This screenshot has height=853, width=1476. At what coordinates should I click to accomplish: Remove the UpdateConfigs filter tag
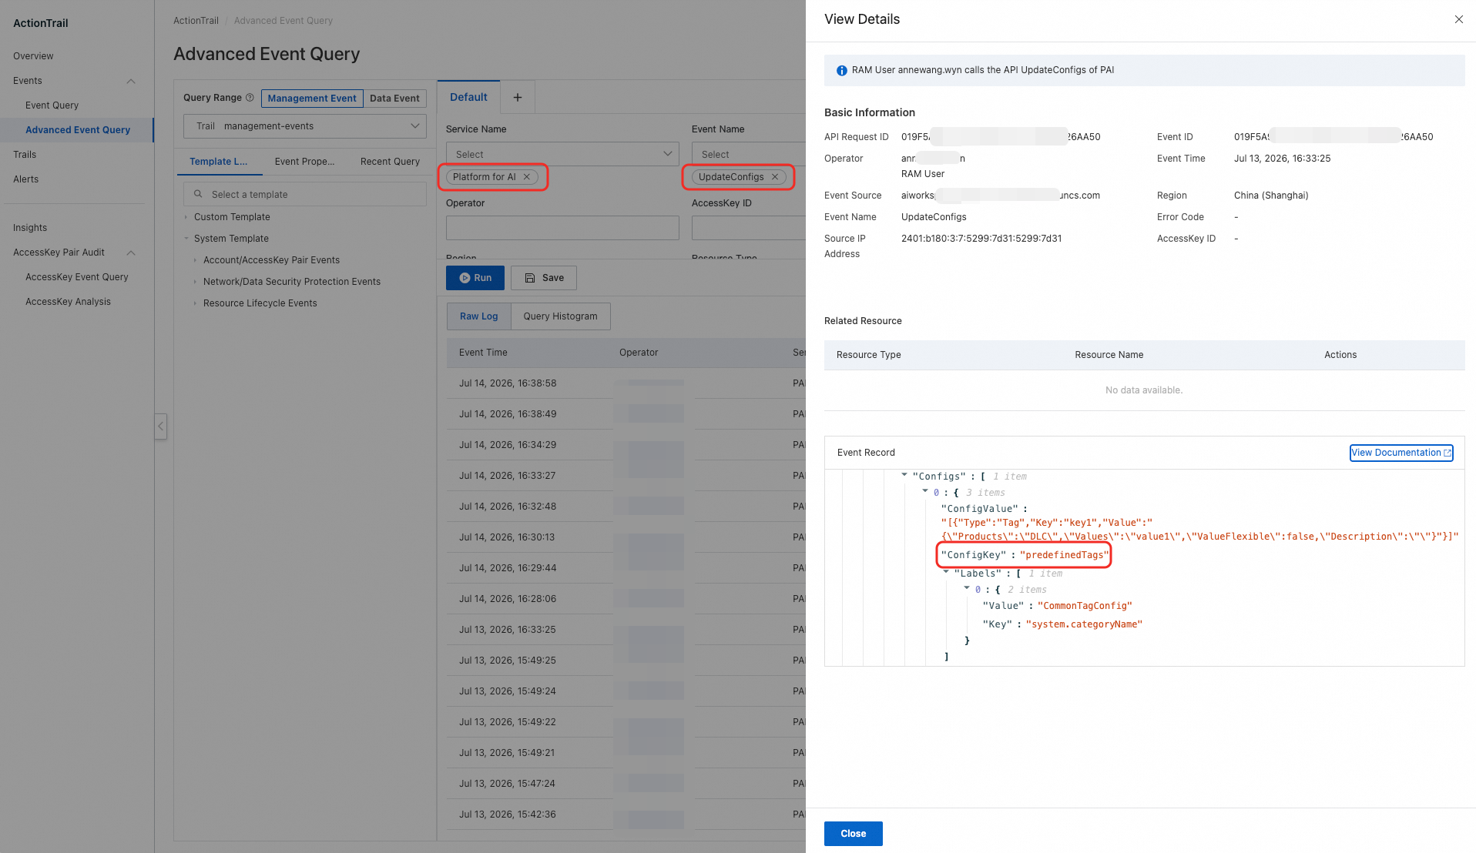coord(775,177)
